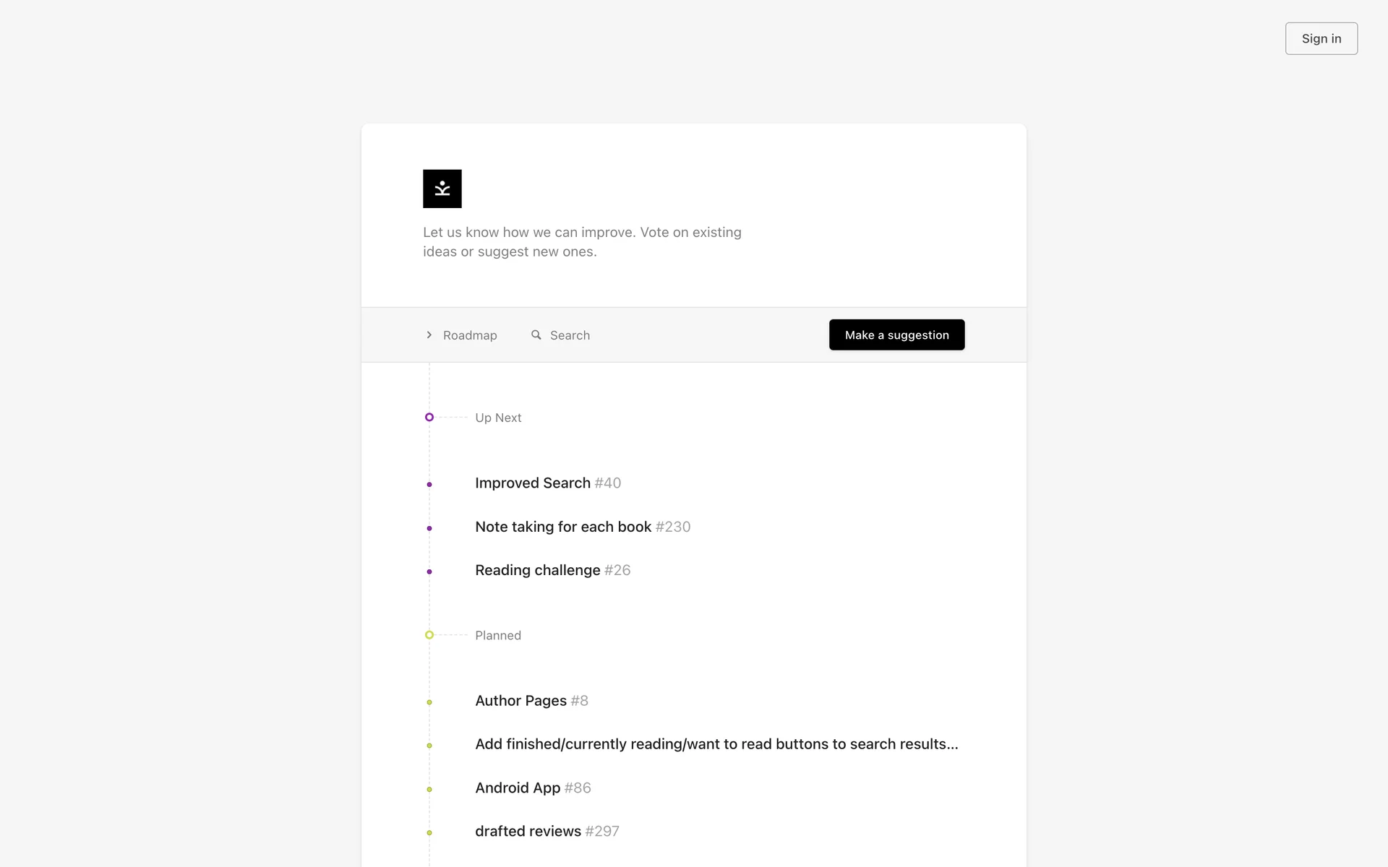This screenshot has width=1388, height=867.
Task: Click into the Search field
Action: point(570,335)
